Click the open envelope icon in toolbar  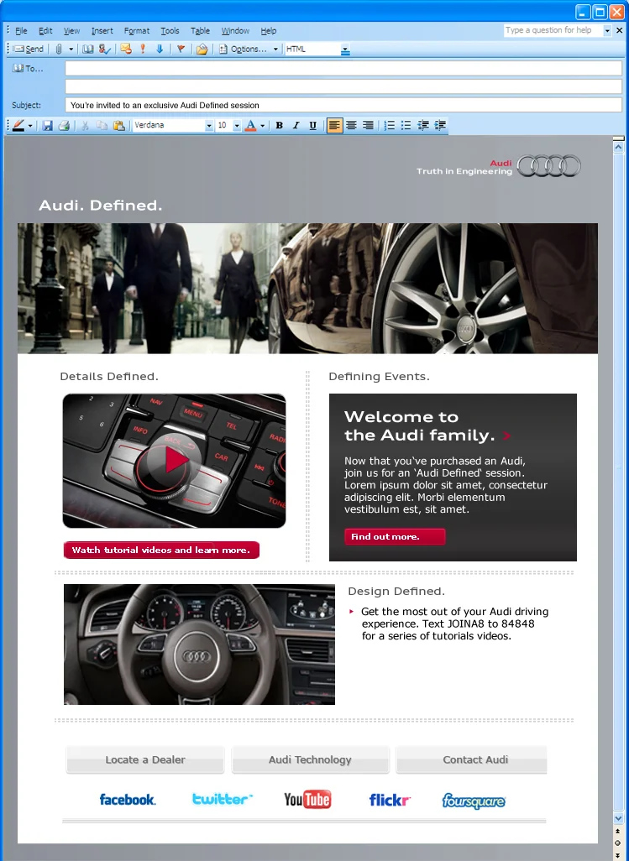[202, 49]
